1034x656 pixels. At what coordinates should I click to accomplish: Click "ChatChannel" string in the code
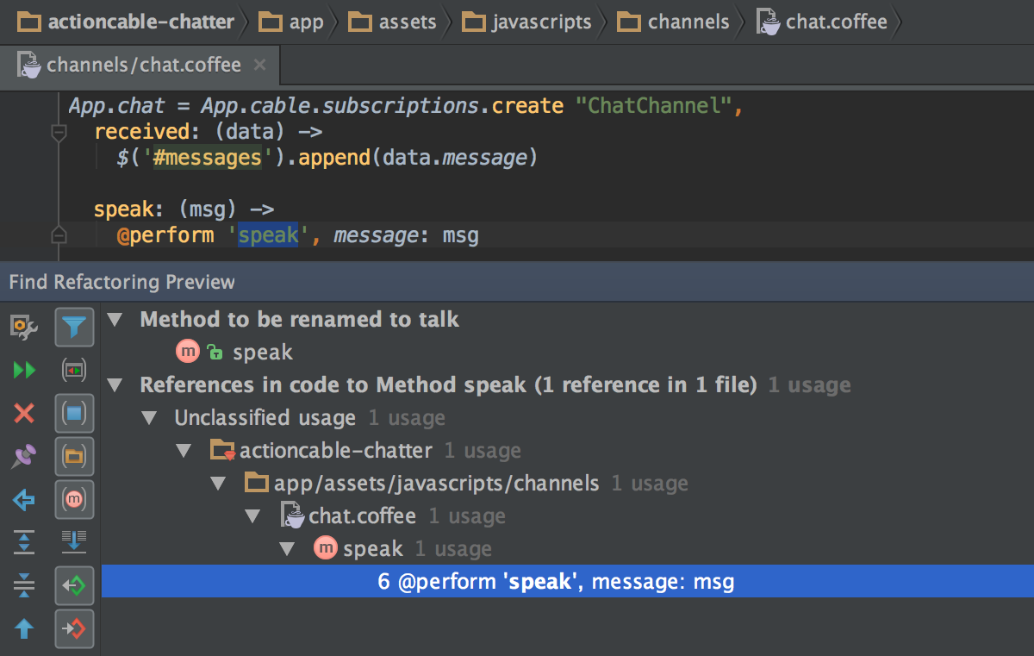(x=654, y=106)
